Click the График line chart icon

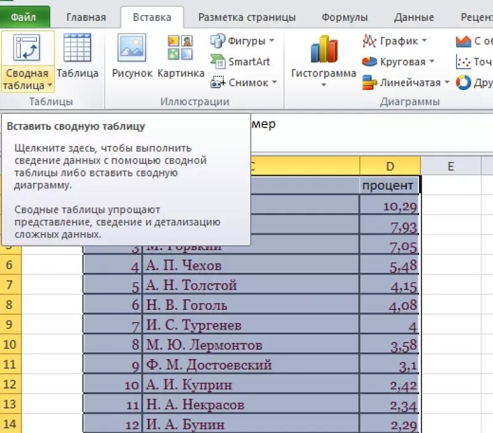369,41
